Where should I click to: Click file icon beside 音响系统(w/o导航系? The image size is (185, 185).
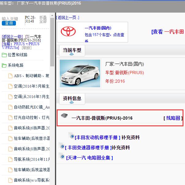coord(10,180)
